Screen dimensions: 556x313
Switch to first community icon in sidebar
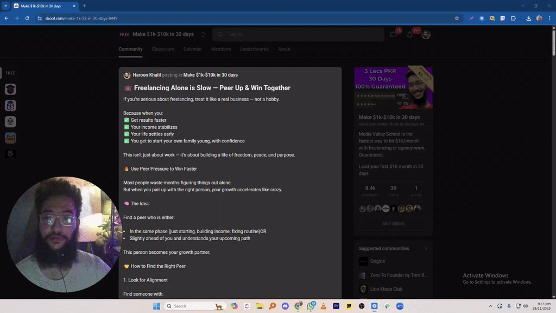[x=10, y=90]
